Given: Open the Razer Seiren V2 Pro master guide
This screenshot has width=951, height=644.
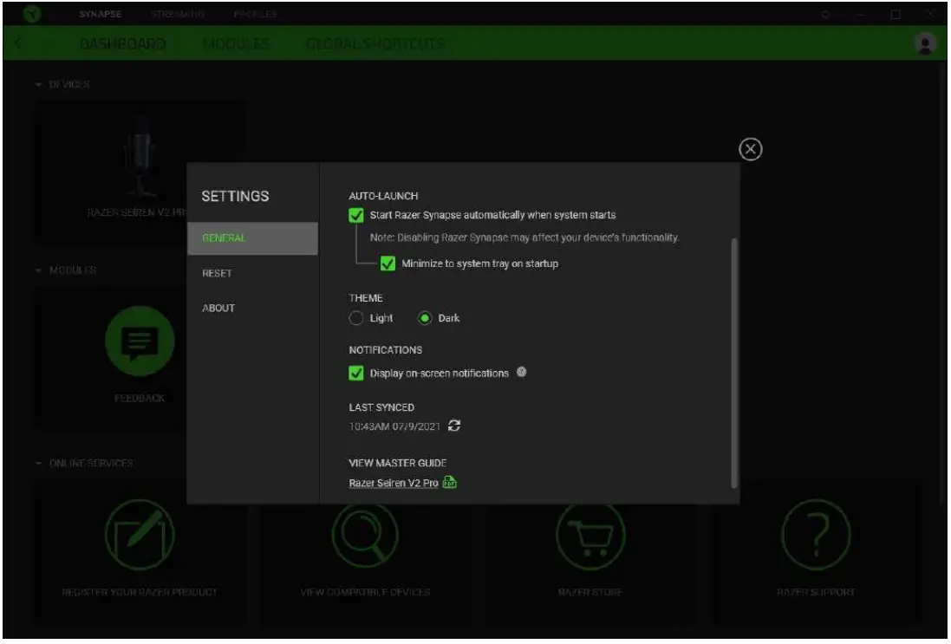Looking at the screenshot, I should (x=399, y=481).
